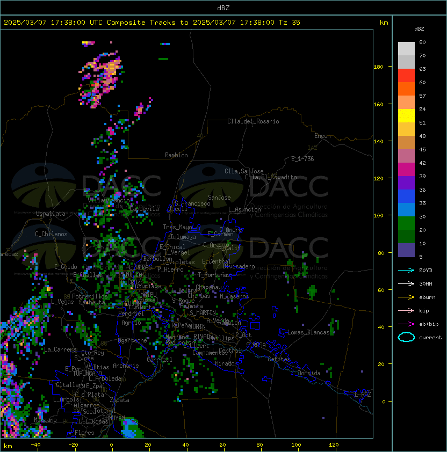Image resolution: width=447 pixels, height=452 pixels.
Task: Select the 'C_Guido' label
Action: click(66, 267)
